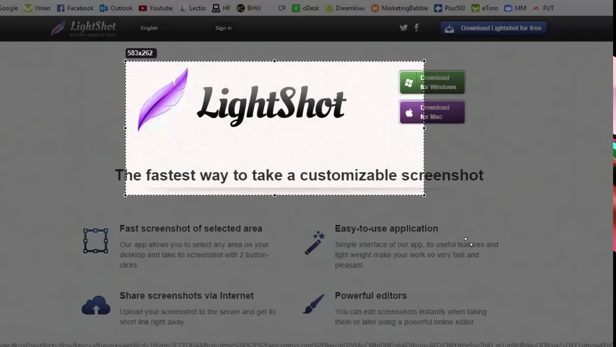The image size is (616, 347).
Task: Open the Lectio bookmark
Action: [192, 8]
